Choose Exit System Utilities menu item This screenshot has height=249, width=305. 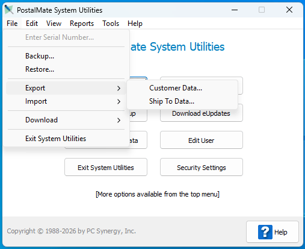coord(66,139)
